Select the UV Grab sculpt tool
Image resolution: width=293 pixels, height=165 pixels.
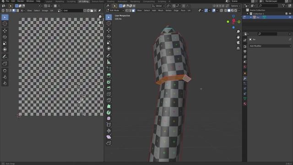[5, 71]
